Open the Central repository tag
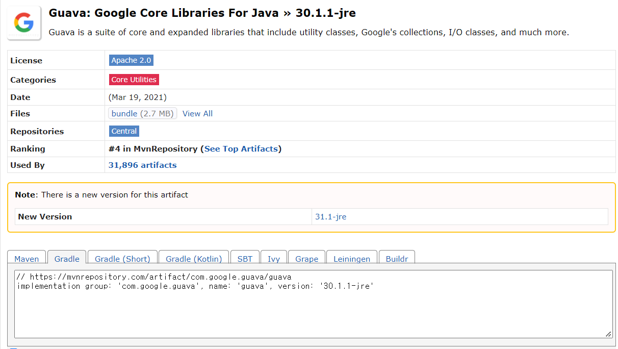Viewport: 618px width, 349px height. 124,131
